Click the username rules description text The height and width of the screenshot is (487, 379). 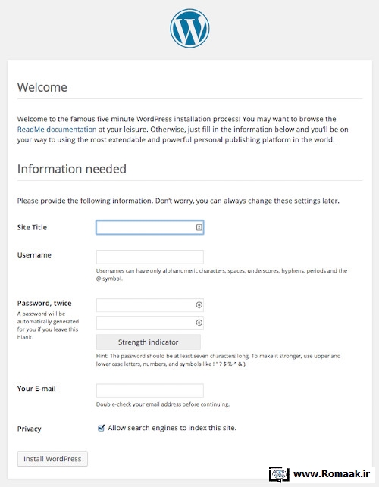[x=221, y=275]
